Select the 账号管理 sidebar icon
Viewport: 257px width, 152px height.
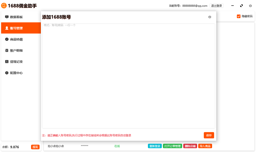pyautogui.click(x=7, y=28)
